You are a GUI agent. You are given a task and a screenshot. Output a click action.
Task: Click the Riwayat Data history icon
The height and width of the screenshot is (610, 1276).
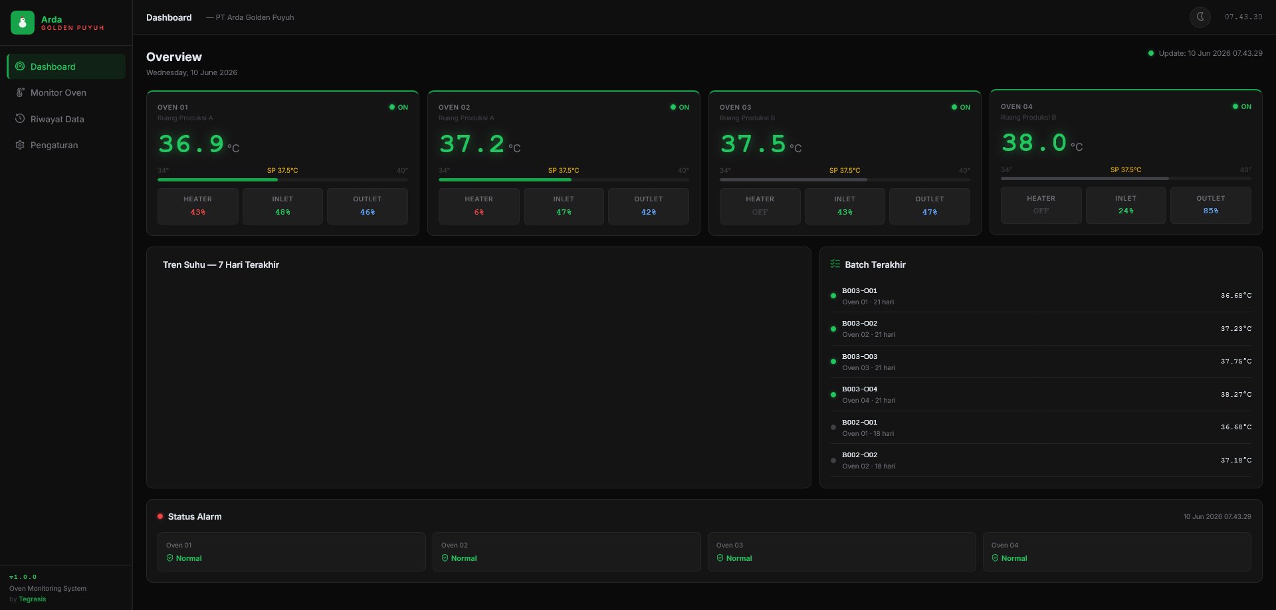coord(20,118)
